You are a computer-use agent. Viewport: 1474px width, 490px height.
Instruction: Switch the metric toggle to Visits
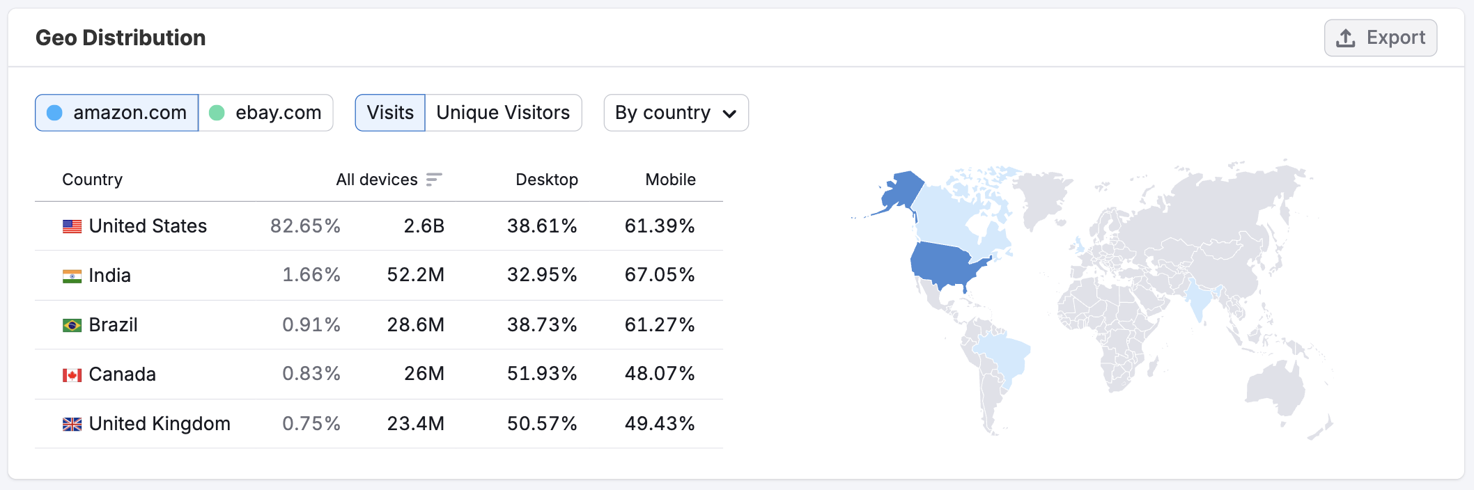[389, 112]
